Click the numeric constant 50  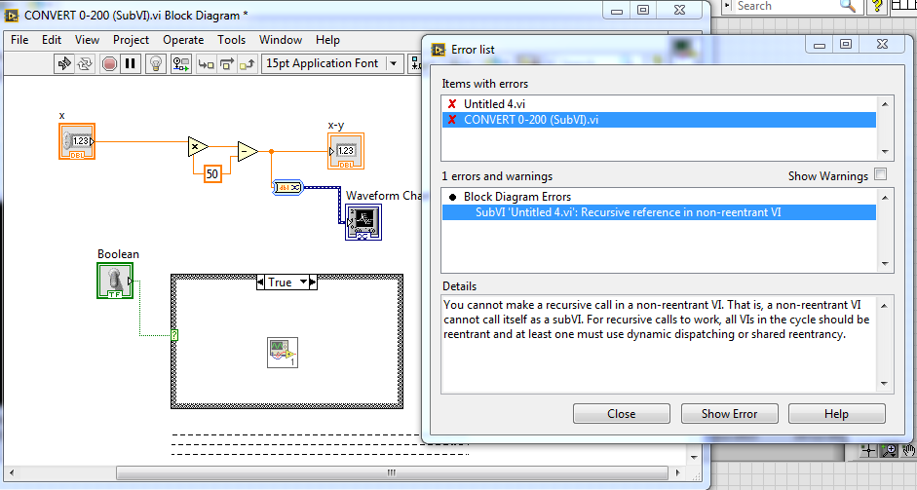[x=212, y=173]
